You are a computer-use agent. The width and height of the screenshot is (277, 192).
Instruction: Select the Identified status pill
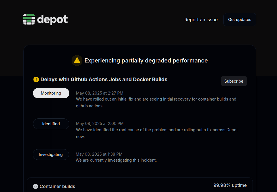[51, 124]
